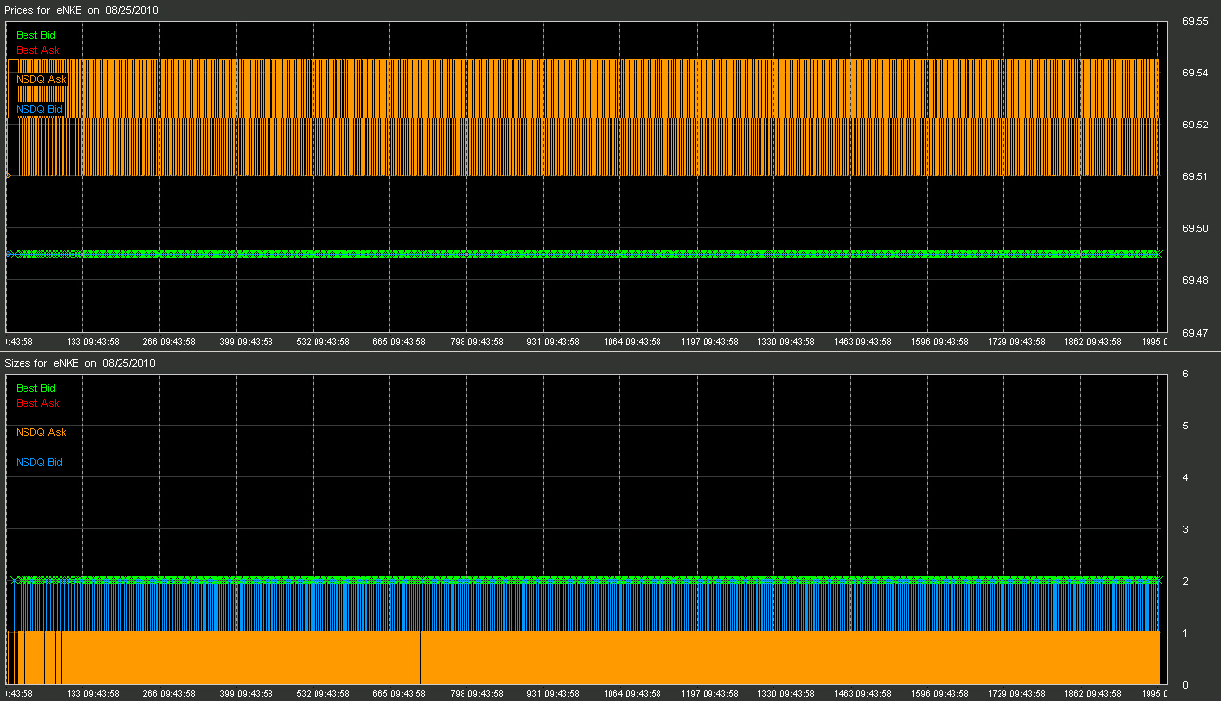Click the 69.50 price axis label

[x=1195, y=228]
